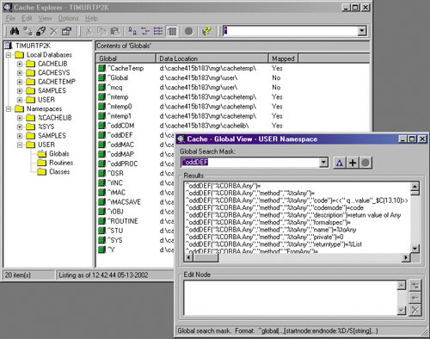Click the Explorer toolbar address input field
Viewport: 430px width, 339px height.
(291, 31)
